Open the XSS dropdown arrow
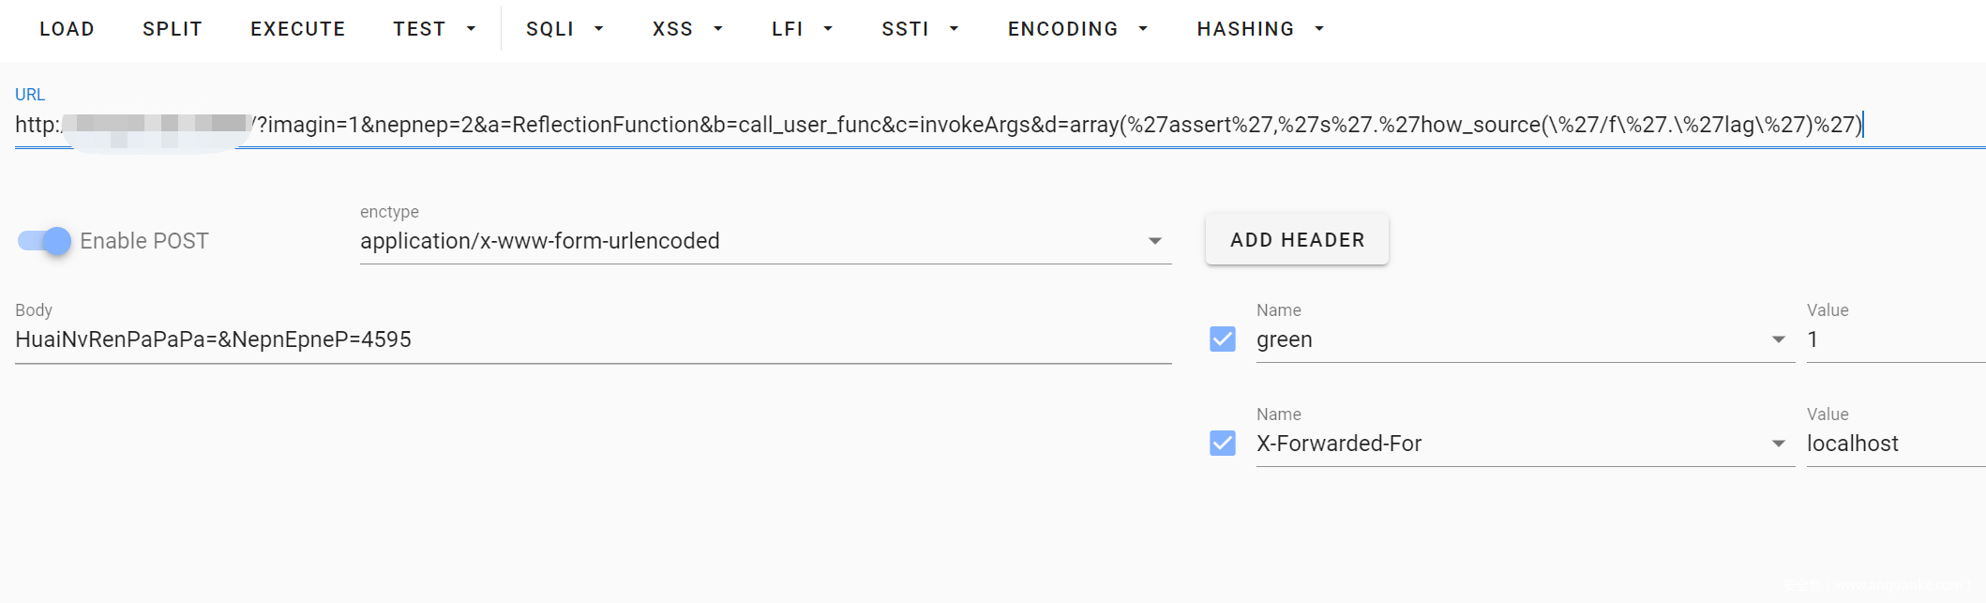This screenshot has width=1986, height=603. click(718, 29)
